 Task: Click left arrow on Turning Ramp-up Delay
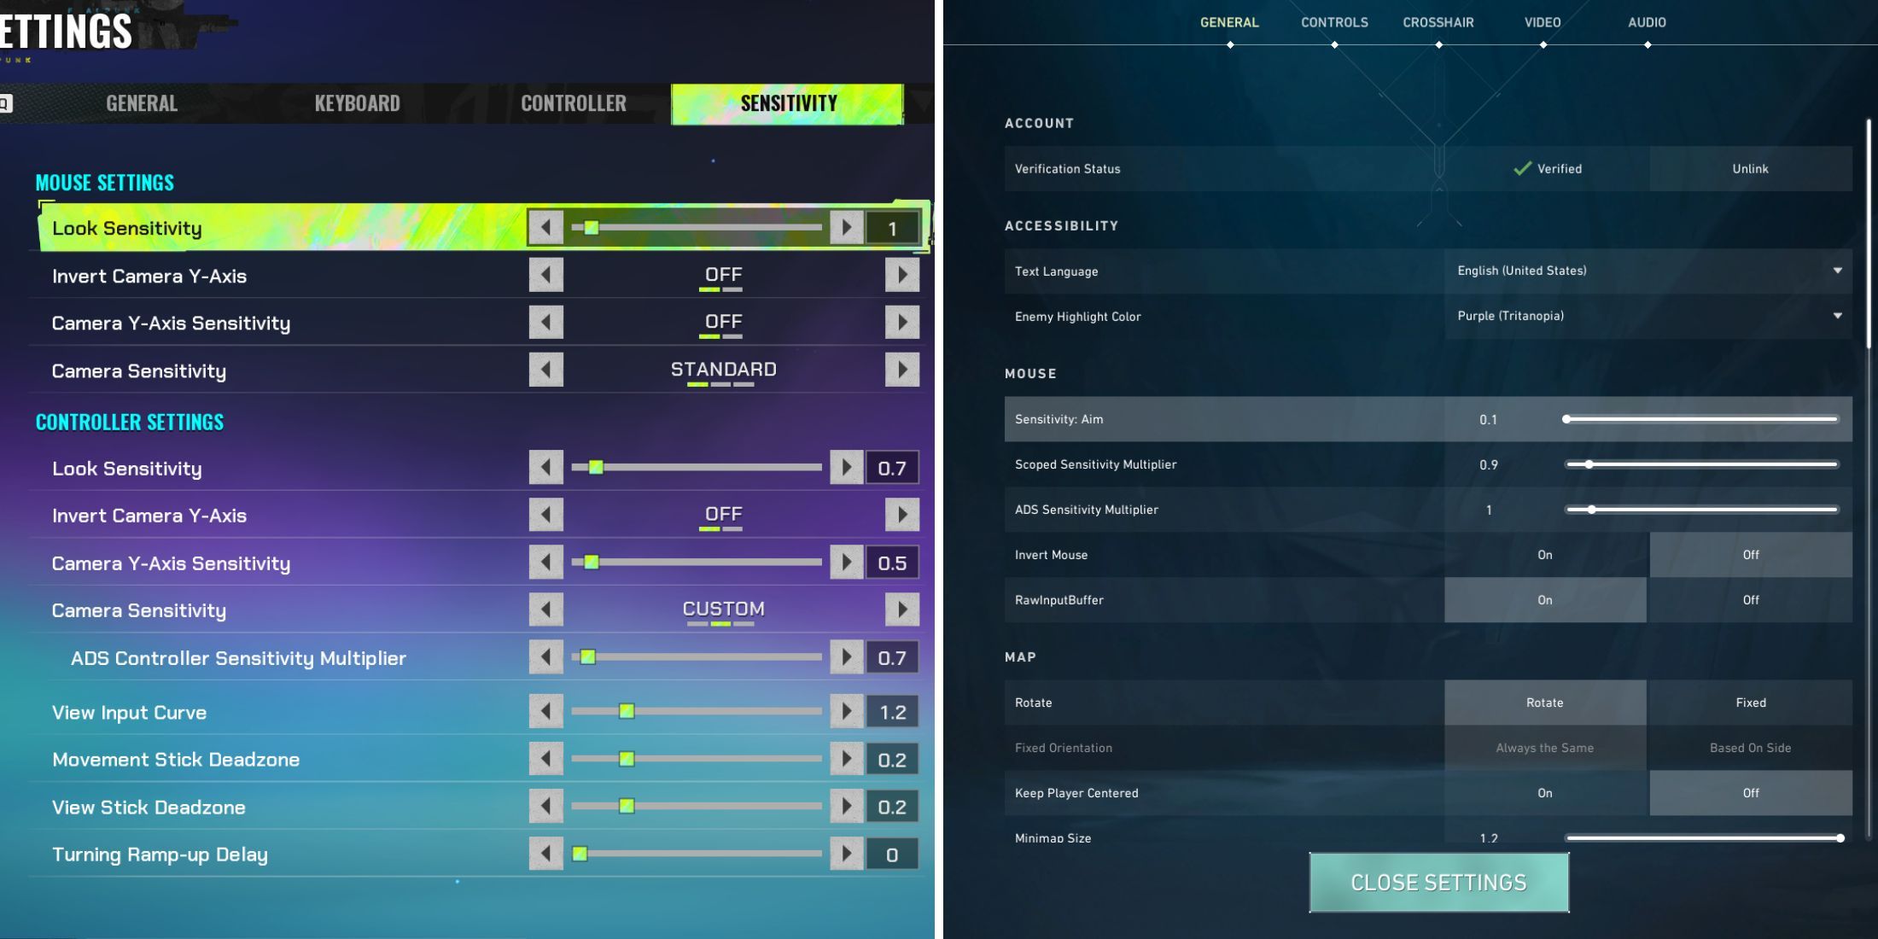(546, 854)
